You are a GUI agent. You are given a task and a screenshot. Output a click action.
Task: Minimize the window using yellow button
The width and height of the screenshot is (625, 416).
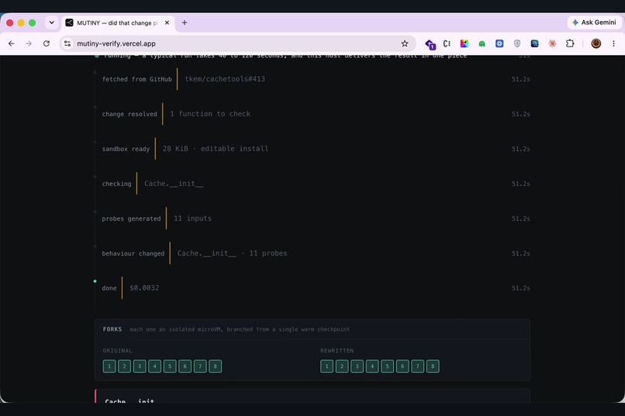pos(21,22)
